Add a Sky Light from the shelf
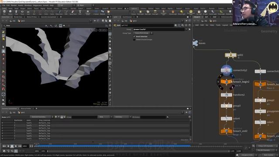 199,12
